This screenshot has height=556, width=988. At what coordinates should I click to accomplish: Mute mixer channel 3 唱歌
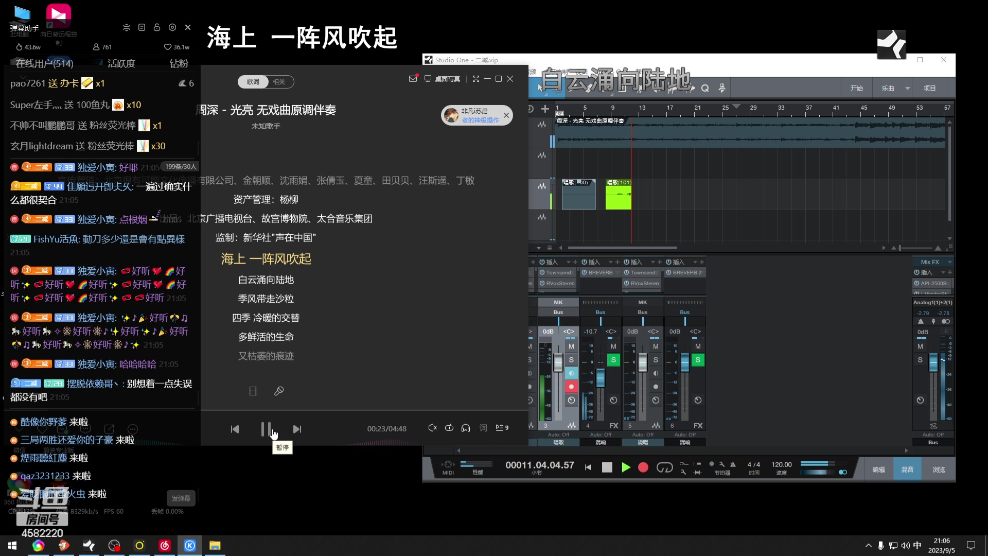click(571, 346)
